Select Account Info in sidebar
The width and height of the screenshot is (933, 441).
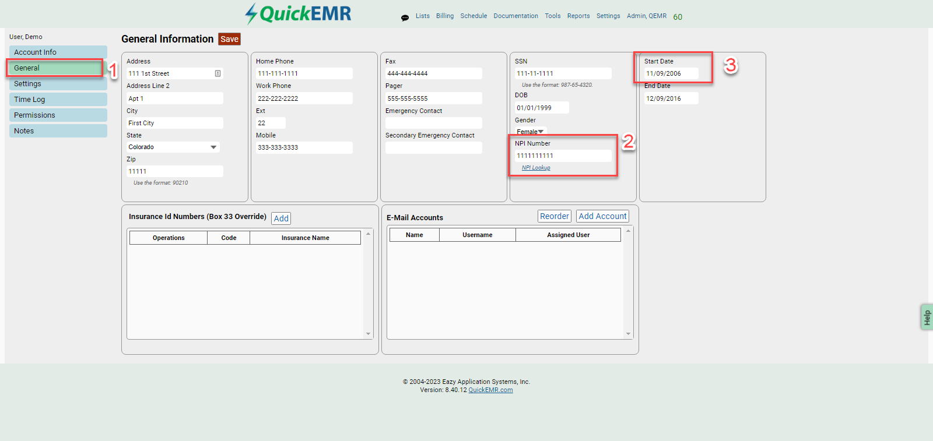click(x=58, y=52)
